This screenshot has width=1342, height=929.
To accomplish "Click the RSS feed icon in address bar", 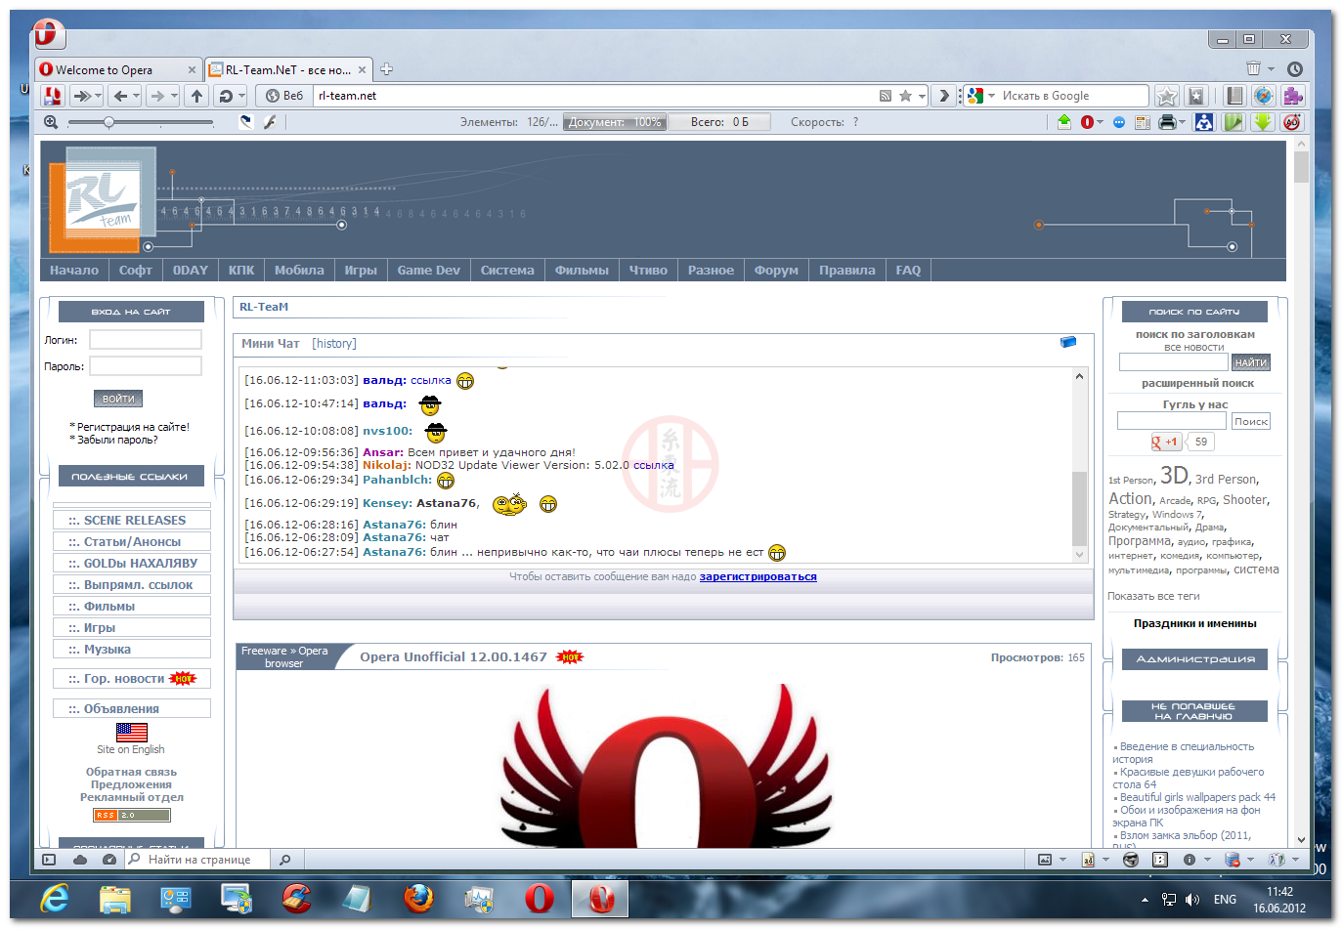I will point(886,96).
